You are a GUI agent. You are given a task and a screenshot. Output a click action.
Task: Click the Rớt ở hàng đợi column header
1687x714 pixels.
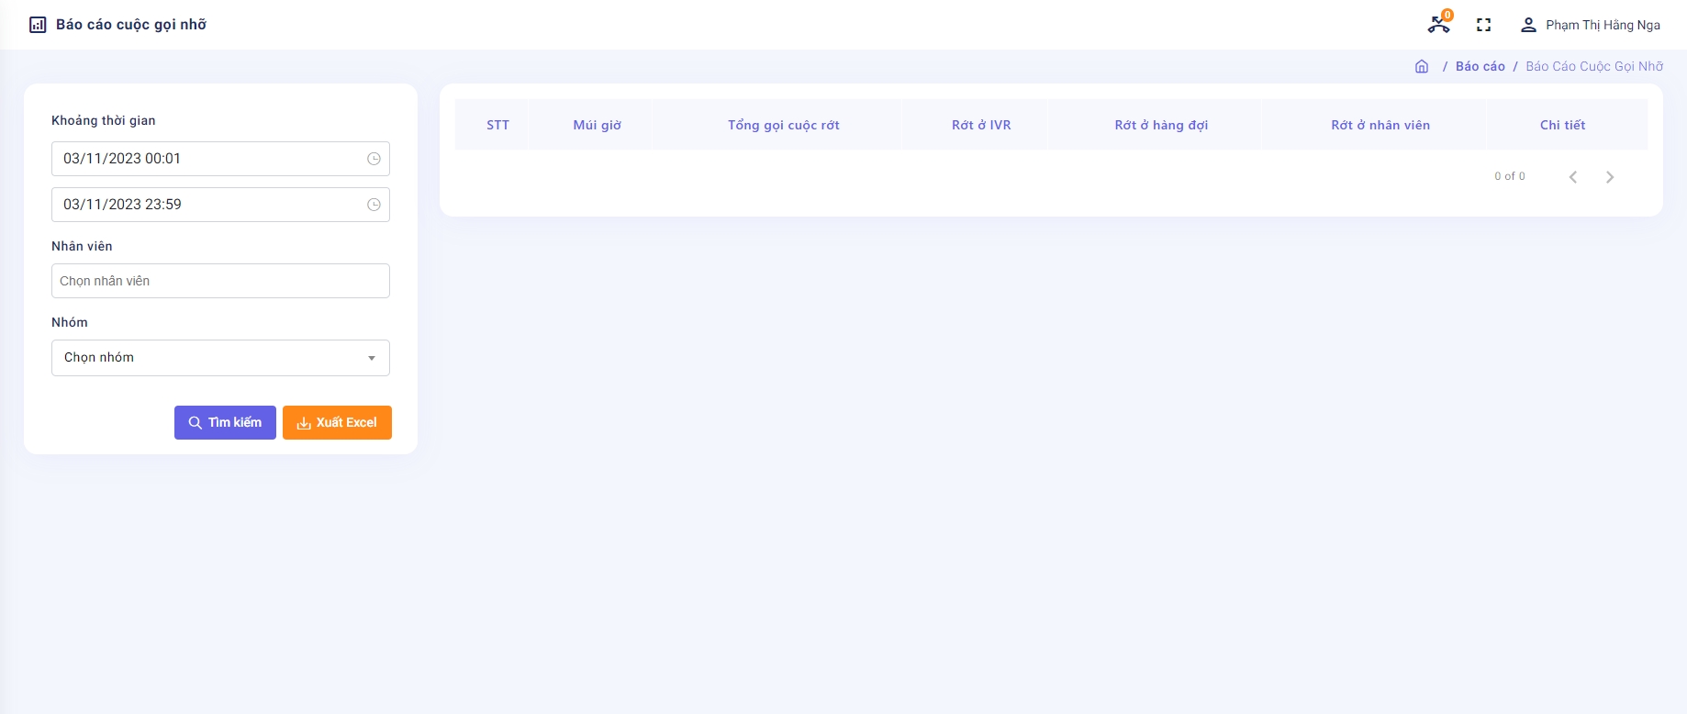point(1161,125)
